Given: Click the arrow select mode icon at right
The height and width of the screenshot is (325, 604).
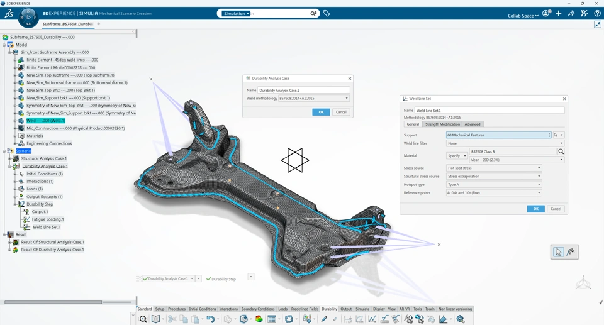Looking at the screenshot, I should pos(558,252).
